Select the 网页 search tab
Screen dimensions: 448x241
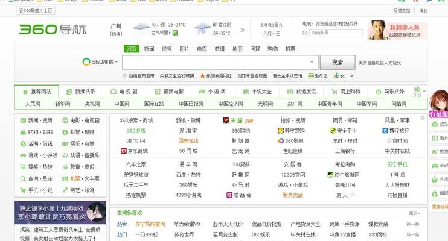(132, 49)
